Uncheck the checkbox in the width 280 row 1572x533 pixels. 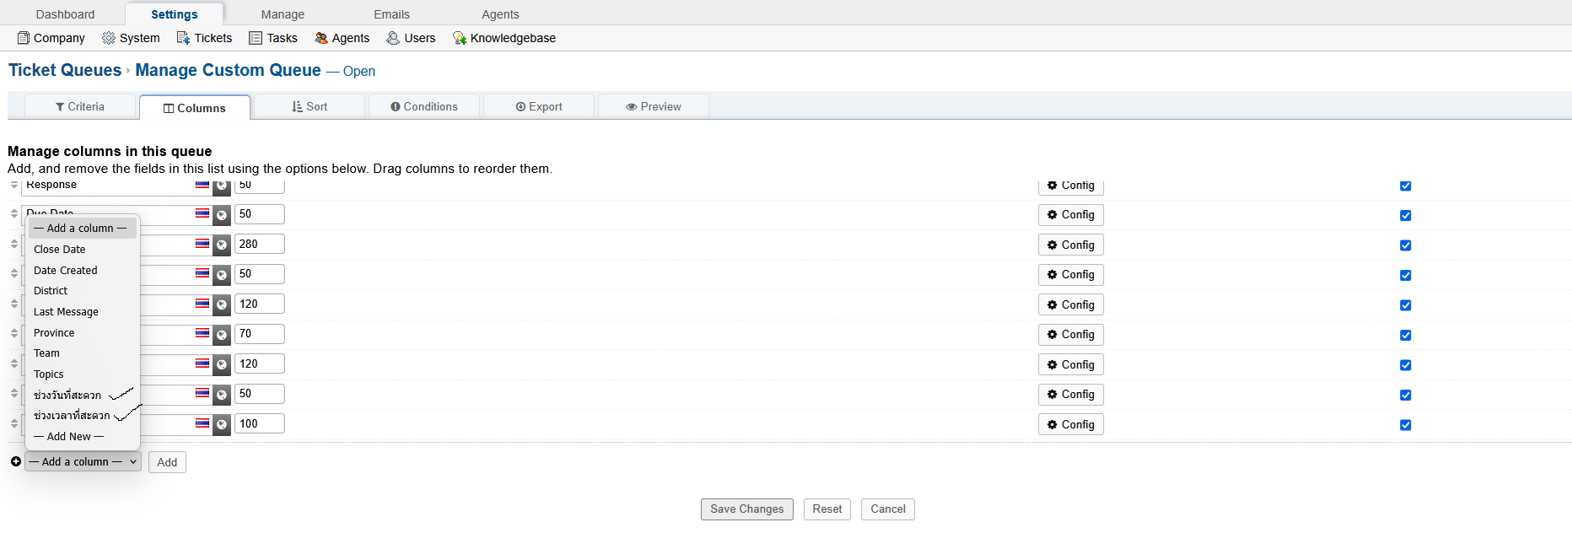click(1405, 245)
